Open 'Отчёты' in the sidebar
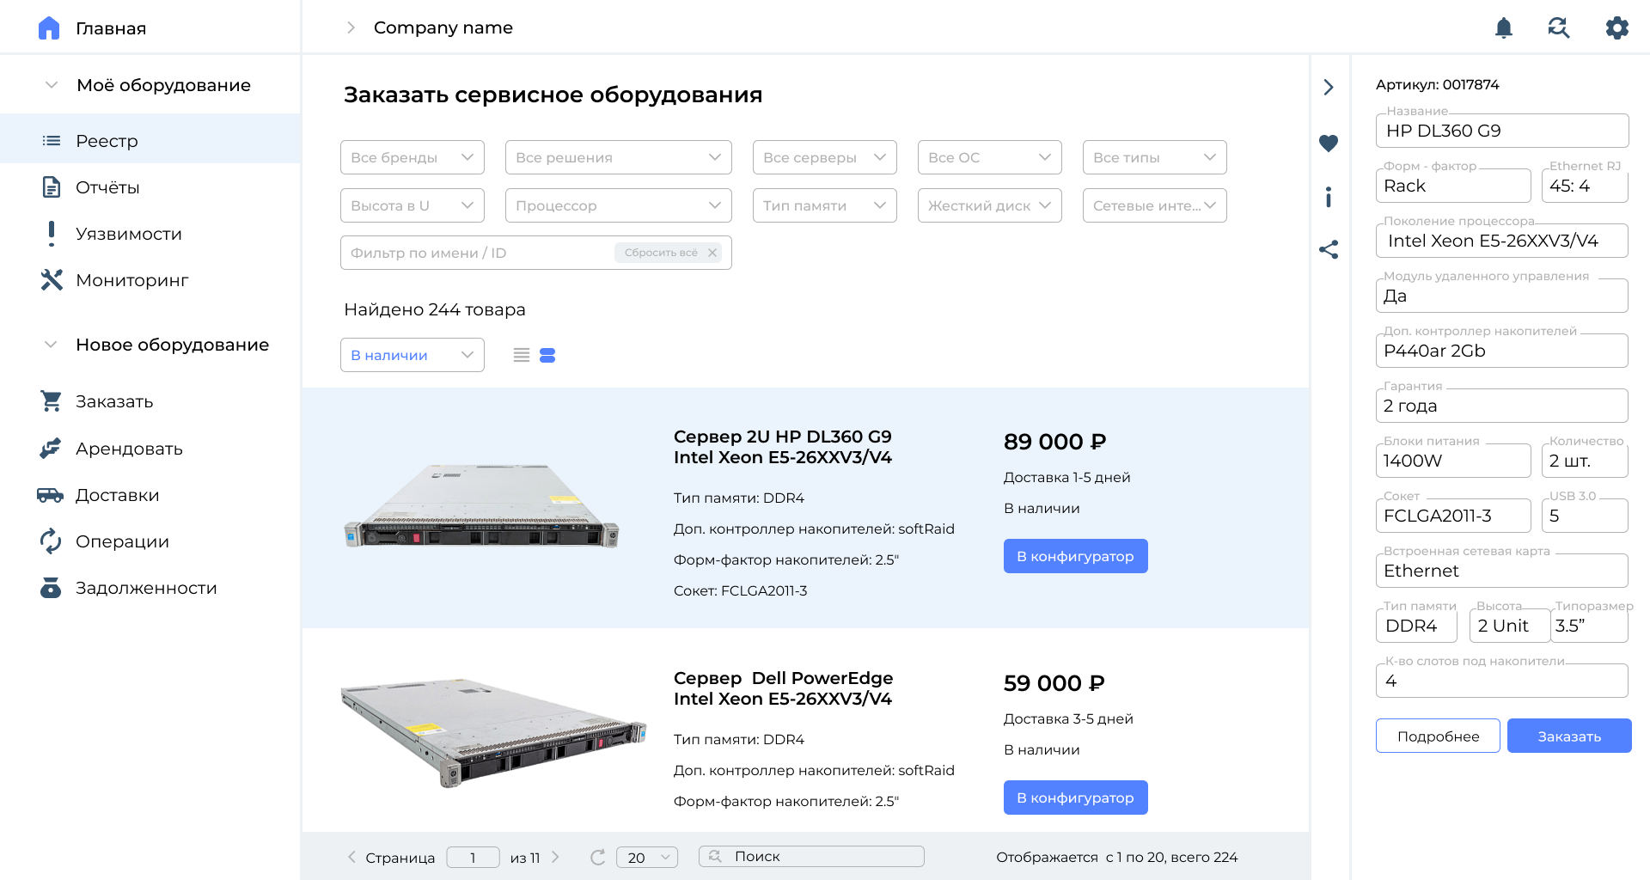Image resolution: width=1650 pixels, height=880 pixels. tap(107, 187)
